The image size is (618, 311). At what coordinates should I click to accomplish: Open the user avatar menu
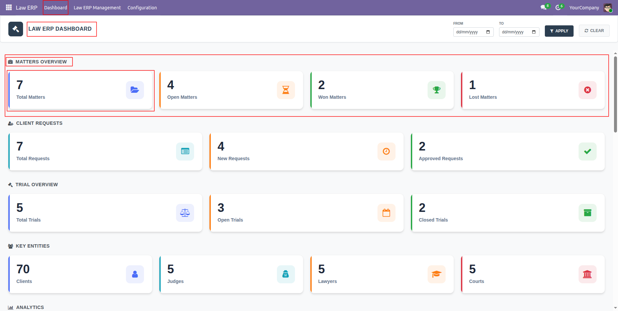pos(608,8)
